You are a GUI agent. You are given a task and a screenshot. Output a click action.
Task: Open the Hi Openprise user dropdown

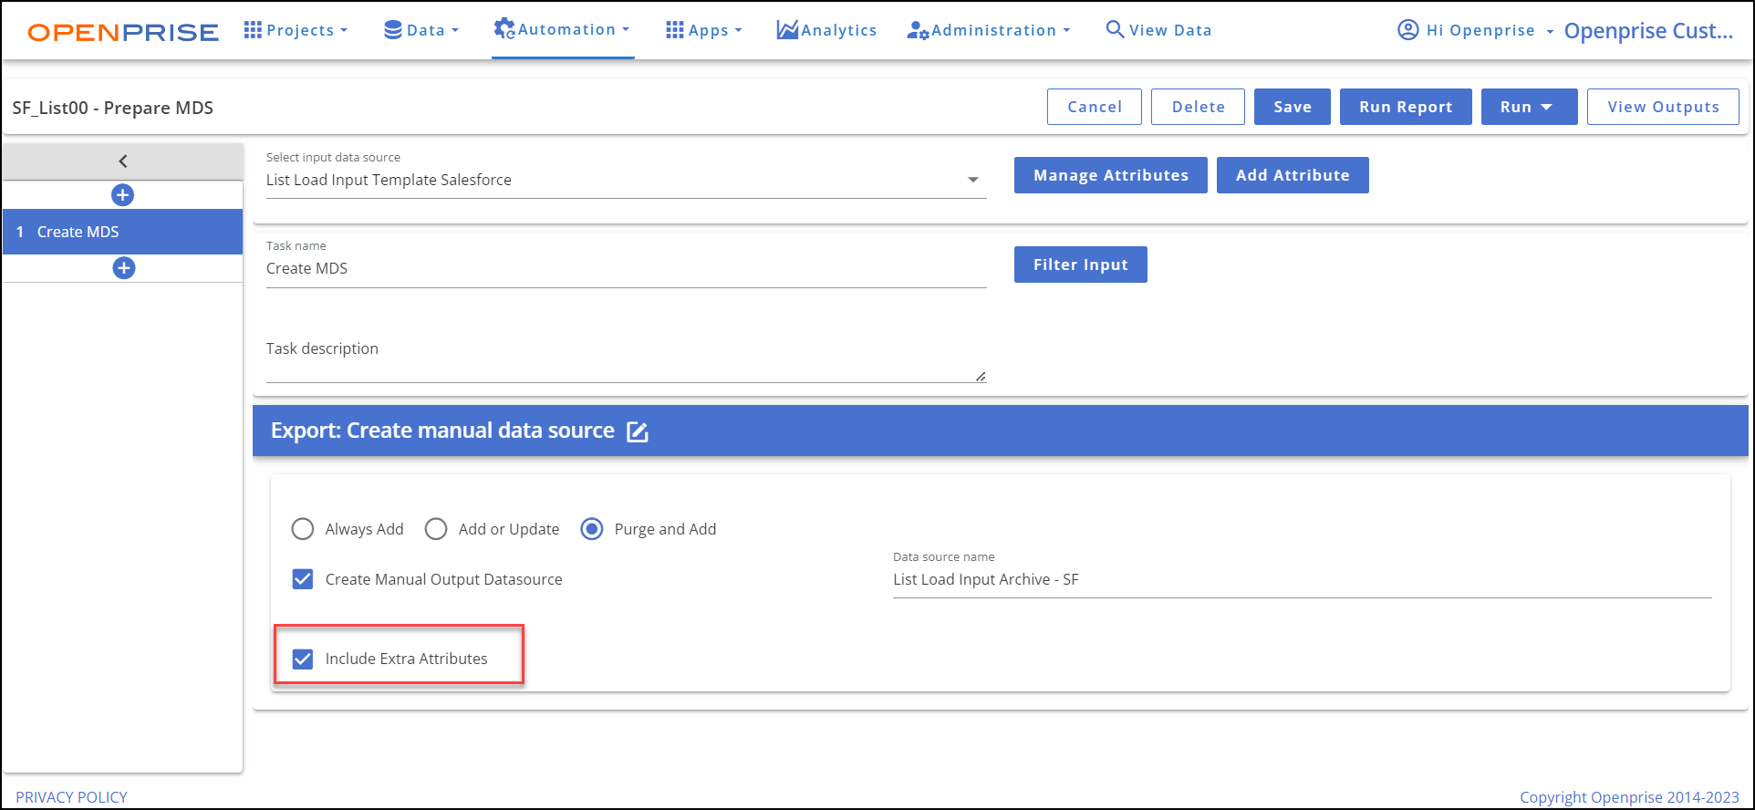click(1475, 30)
